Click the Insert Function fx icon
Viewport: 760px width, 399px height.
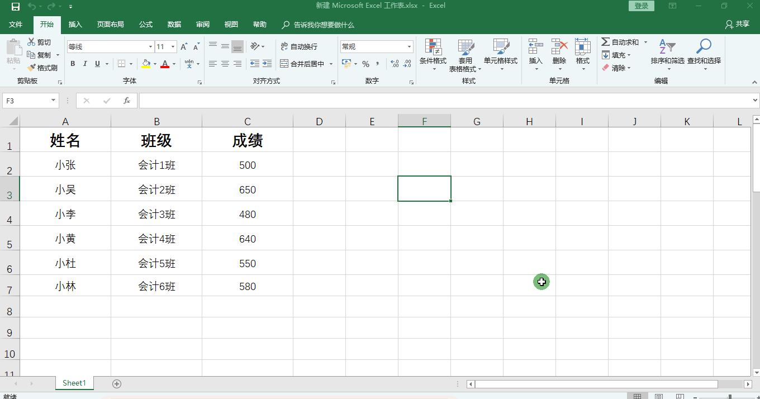point(127,101)
